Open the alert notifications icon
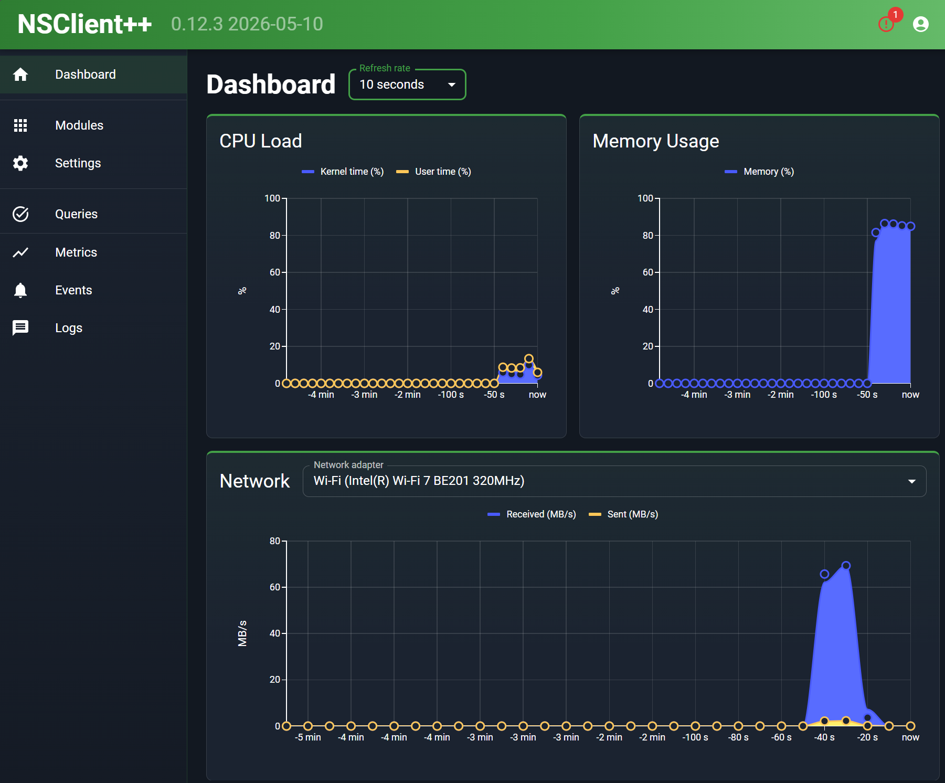This screenshot has width=945, height=783. [886, 24]
